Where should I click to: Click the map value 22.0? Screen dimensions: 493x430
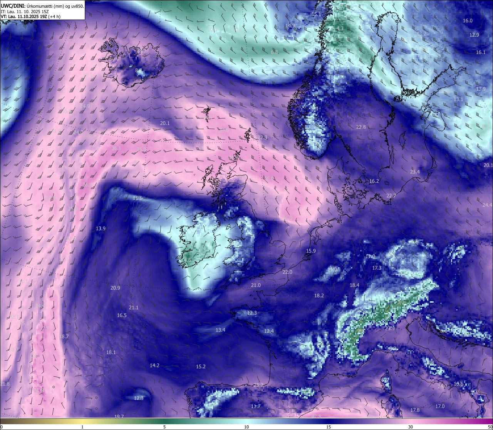coord(287,272)
